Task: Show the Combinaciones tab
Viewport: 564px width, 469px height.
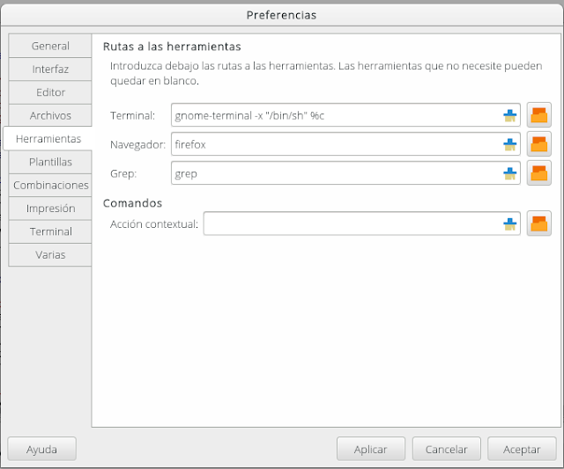Action: pos(50,186)
